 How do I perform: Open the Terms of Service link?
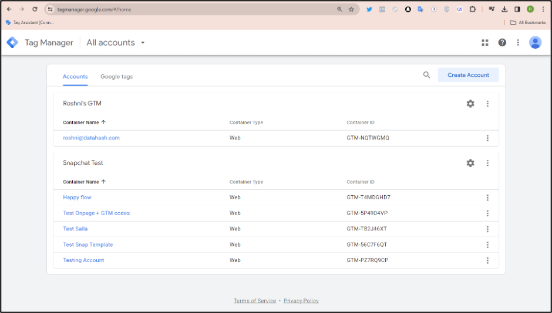pyautogui.click(x=255, y=301)
